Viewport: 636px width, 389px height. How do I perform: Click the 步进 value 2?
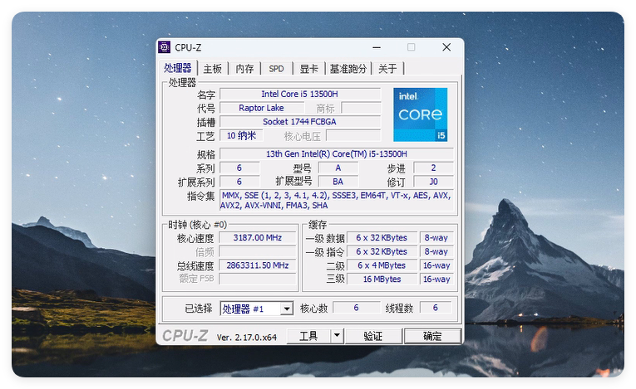[433, 168]
